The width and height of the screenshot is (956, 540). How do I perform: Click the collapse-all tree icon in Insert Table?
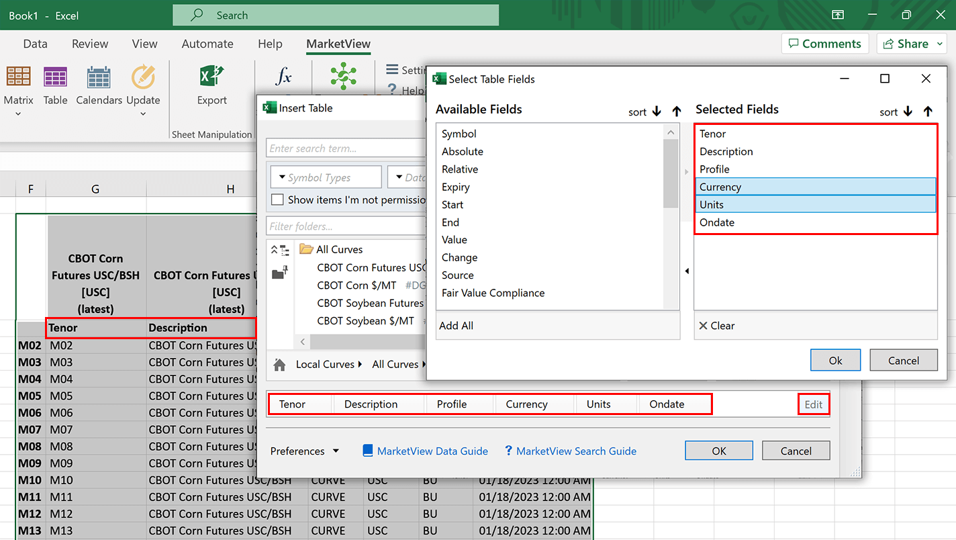click(279, 250)
